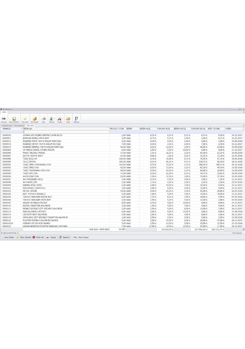The height and width of the screenshot is (349, 245).
Task: Select row METAL DÜDÜK
Action: pyautogui.click(x=123, y=191)
